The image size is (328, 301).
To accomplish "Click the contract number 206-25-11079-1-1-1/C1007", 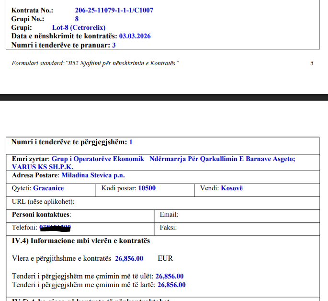I will point(114,10).
